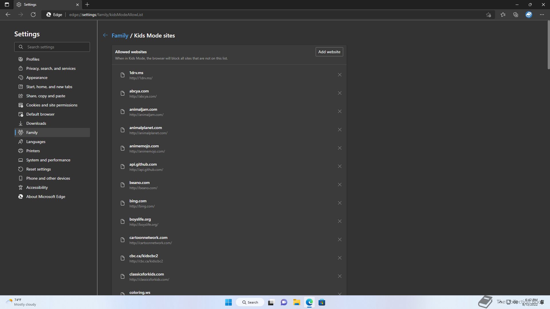Remove animalplanet.com entry

click(x=339, y=130)
